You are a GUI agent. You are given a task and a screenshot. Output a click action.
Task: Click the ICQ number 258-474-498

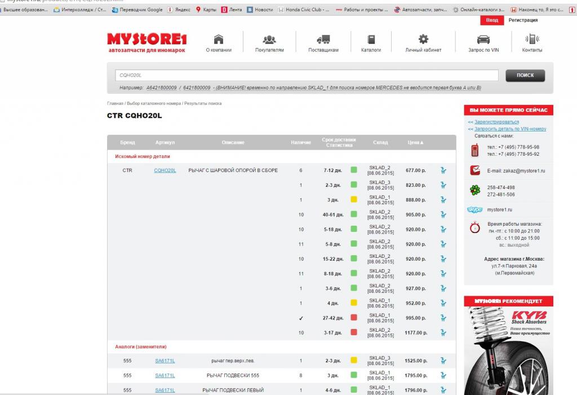click(501, 187)
